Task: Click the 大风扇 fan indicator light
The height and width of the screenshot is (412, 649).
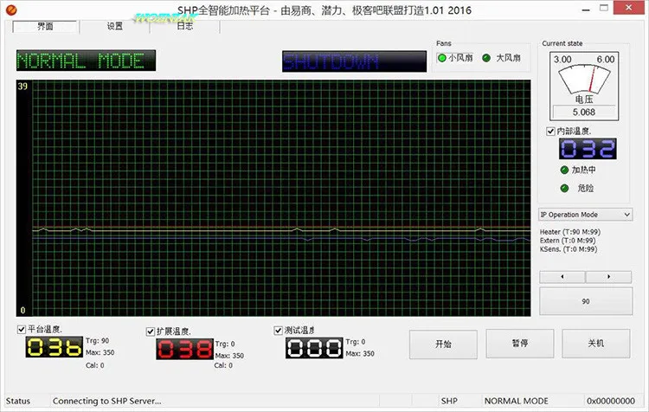Action: coord(486,59)
